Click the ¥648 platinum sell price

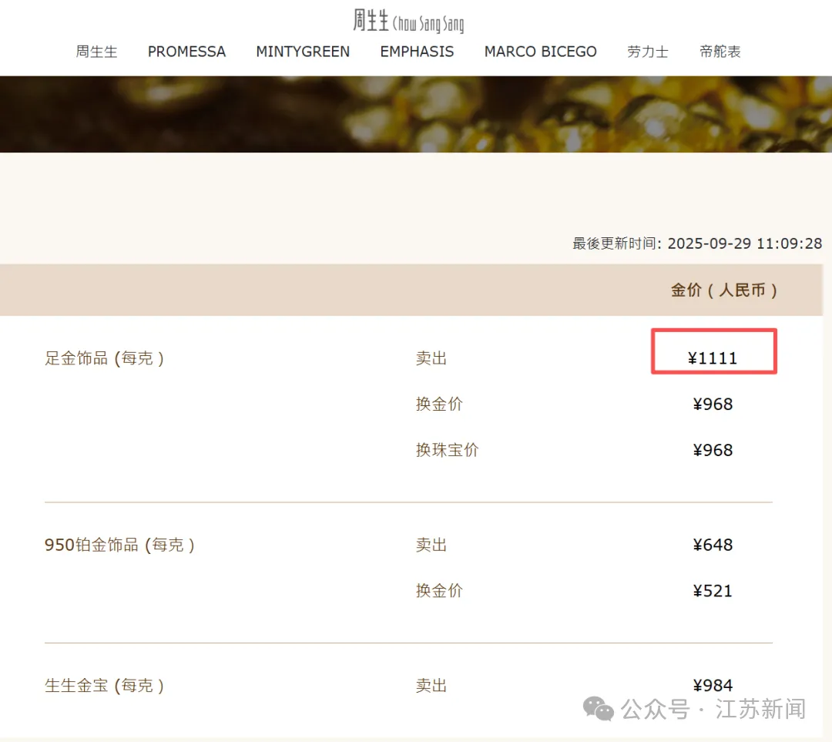coord(713,545)
